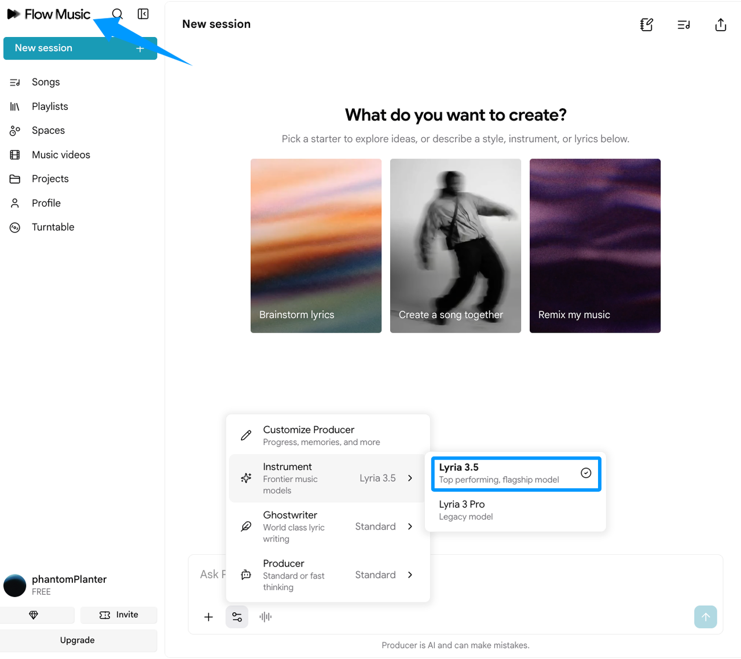Open Turntable

click(53, 227)
